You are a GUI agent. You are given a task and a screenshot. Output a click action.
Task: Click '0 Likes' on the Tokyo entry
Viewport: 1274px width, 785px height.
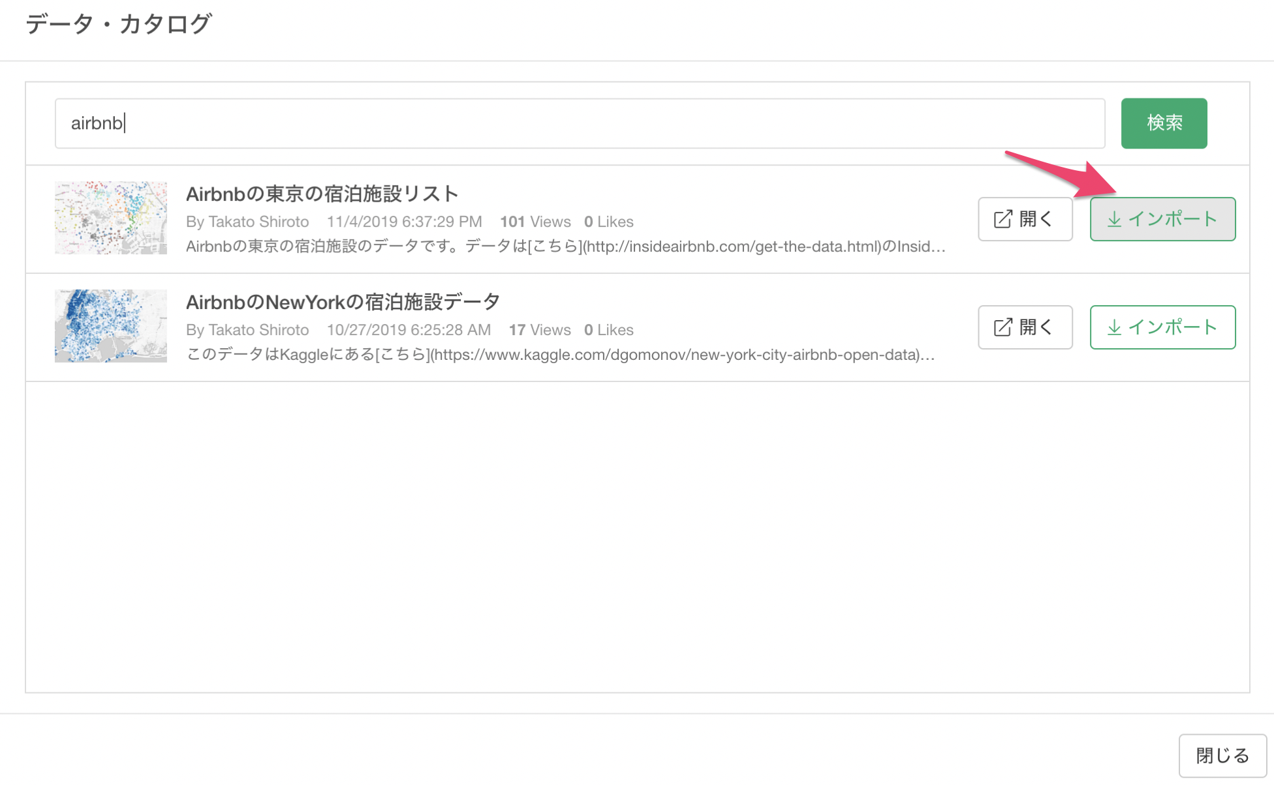(x=609, y=222)
